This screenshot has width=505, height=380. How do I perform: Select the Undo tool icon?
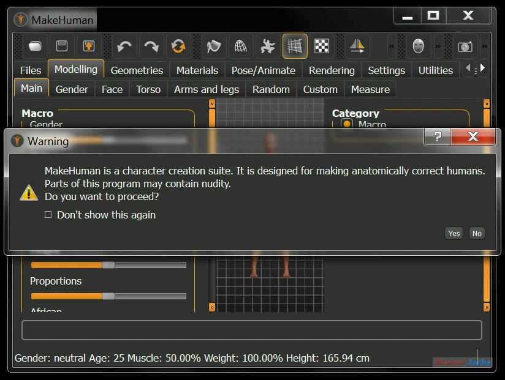(123, 46)
